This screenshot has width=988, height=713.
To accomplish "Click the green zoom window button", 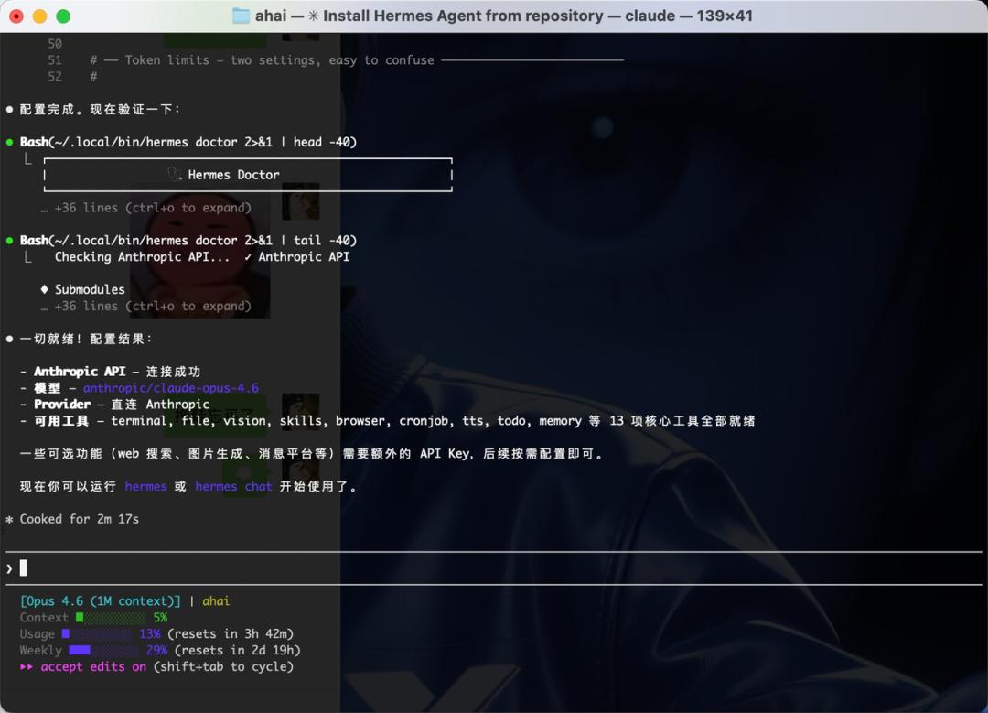I will pos(63,16).
